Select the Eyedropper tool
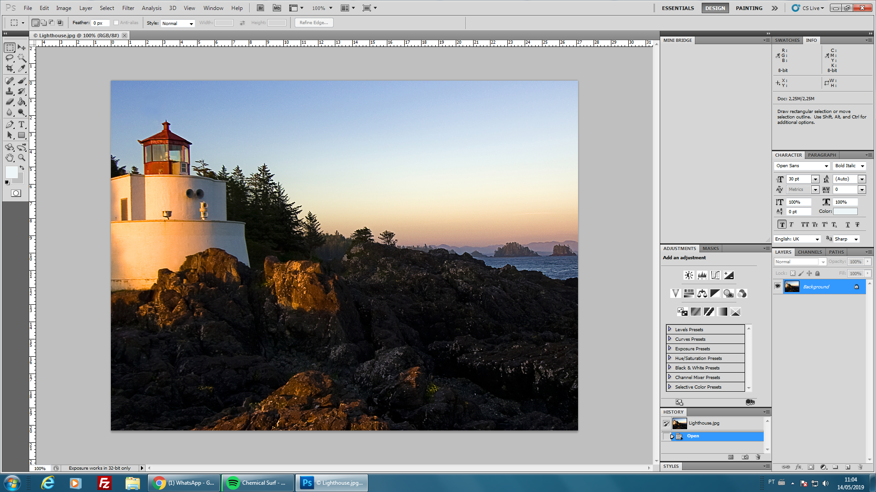Image resolution: width=876 pixels, height=492 pixels. [x=21, y=69]
